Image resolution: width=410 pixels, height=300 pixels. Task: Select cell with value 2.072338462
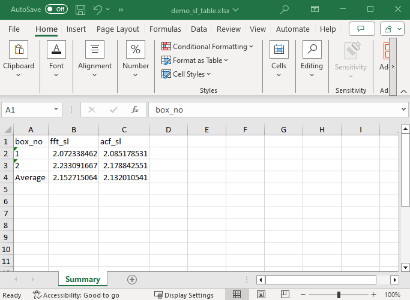pos(73,153)
